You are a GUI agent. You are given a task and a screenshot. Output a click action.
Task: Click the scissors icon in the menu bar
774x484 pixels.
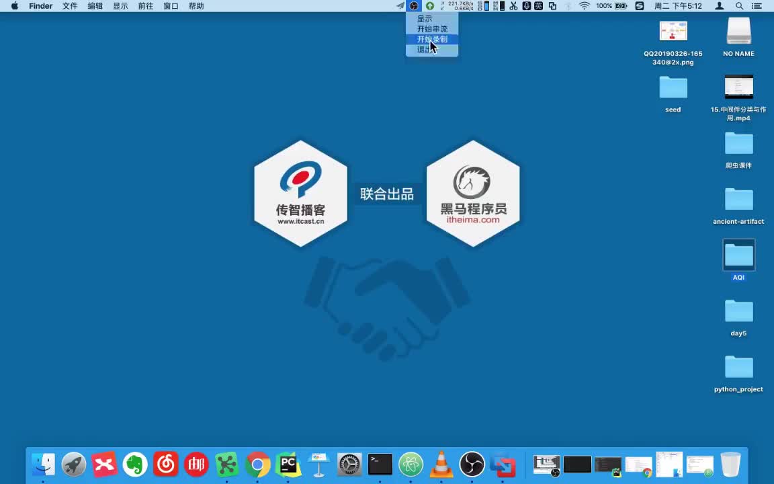tap(513, 6)
